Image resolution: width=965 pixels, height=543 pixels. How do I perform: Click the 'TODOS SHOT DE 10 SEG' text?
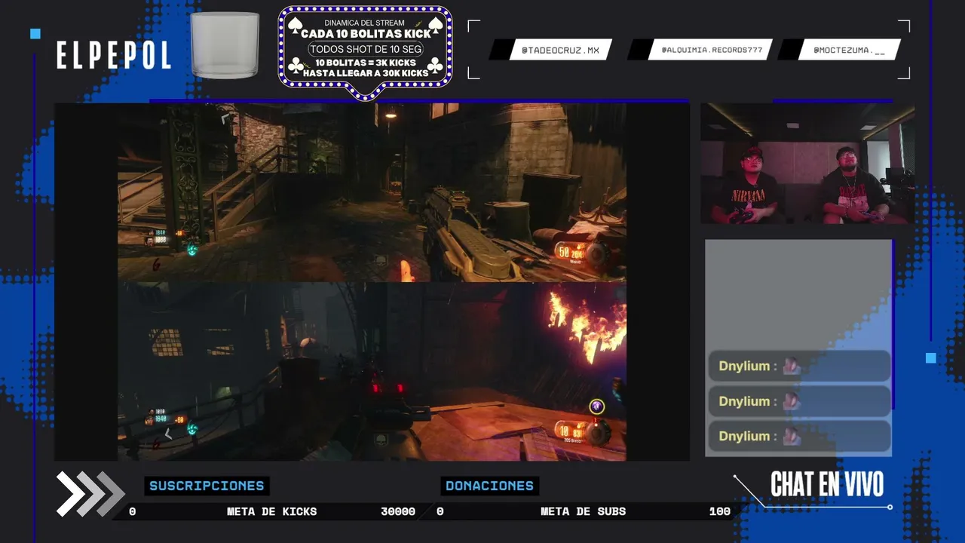[x=366, y=49]
